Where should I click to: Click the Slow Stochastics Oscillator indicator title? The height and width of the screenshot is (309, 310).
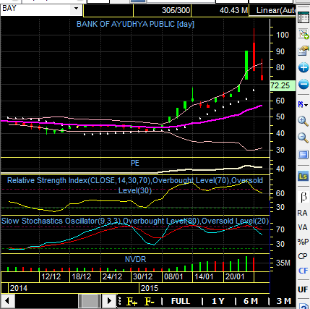coord(135,221)
